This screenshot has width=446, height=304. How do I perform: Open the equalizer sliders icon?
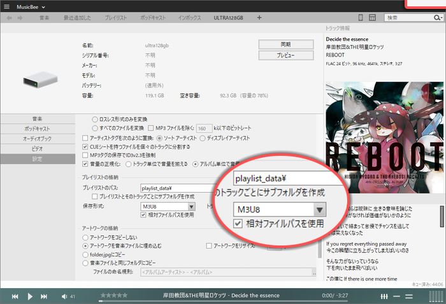pyautogui.click(x=384, y=296)
